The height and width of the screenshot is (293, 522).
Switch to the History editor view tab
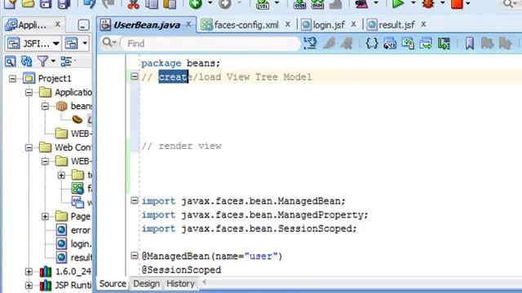click(180, 284)
